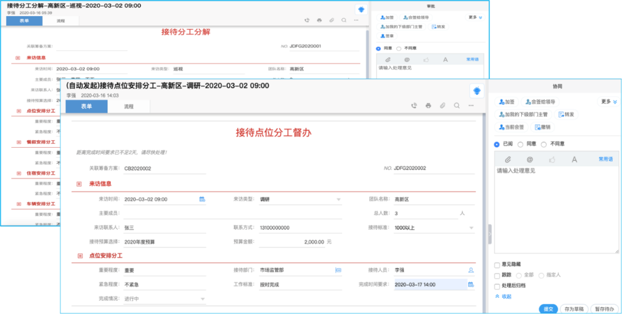Click person selector icon beside 接待人员 李强

coord(471,270)
